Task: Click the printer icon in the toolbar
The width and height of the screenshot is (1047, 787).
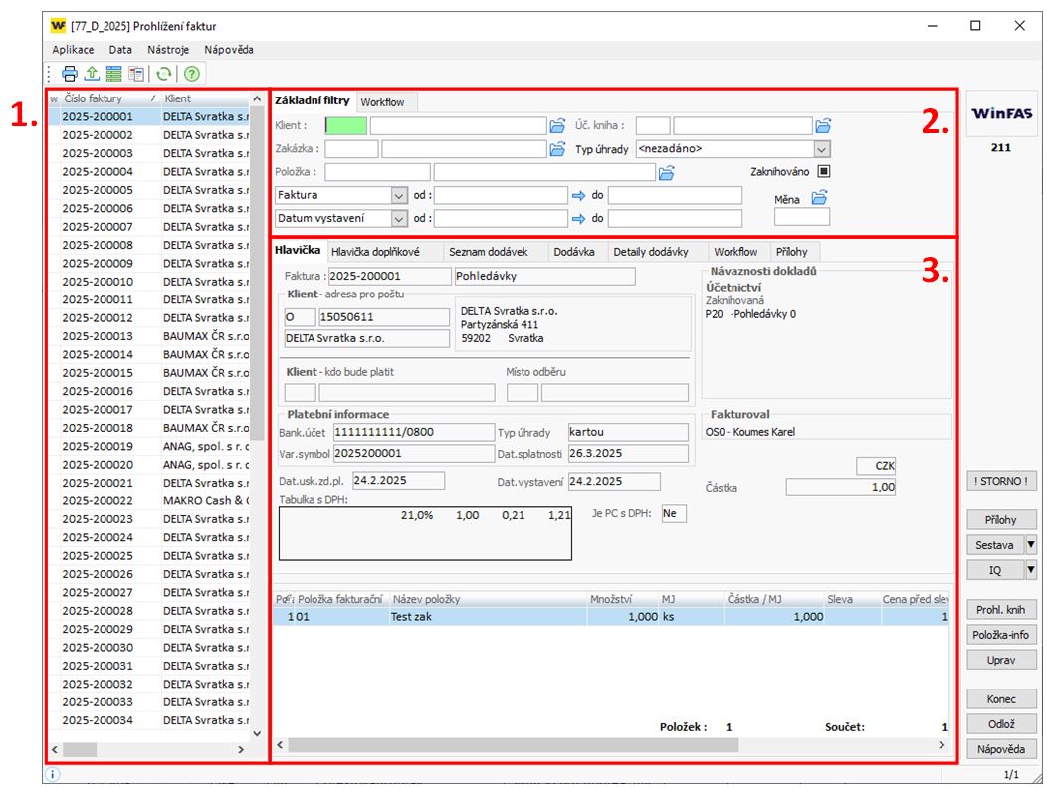Action: click(x=70, y=74)
